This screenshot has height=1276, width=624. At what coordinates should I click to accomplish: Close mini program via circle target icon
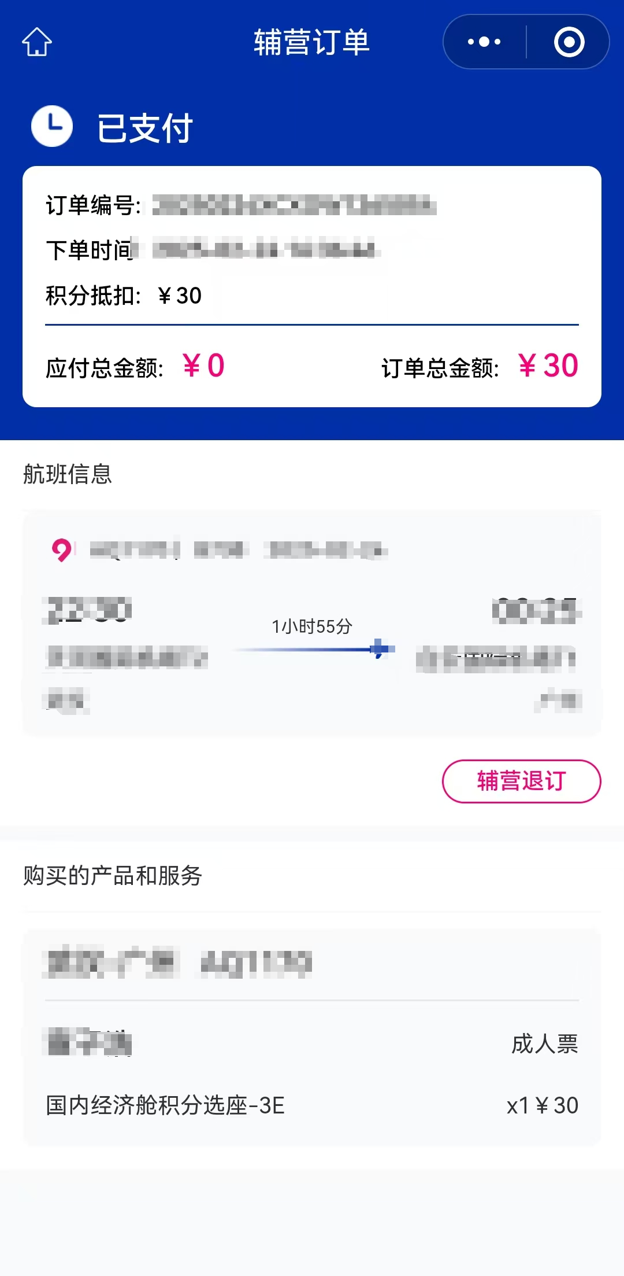pyautogui.click(x=569, y=42)
